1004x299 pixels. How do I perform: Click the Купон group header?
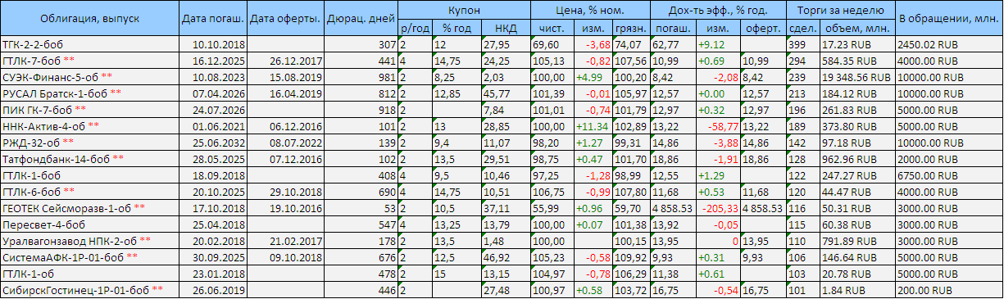click(464, 10)
